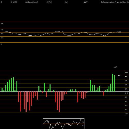Click the 79 value in mini chart
Screen dimensions: 129x129
click(x=83, y=122)
